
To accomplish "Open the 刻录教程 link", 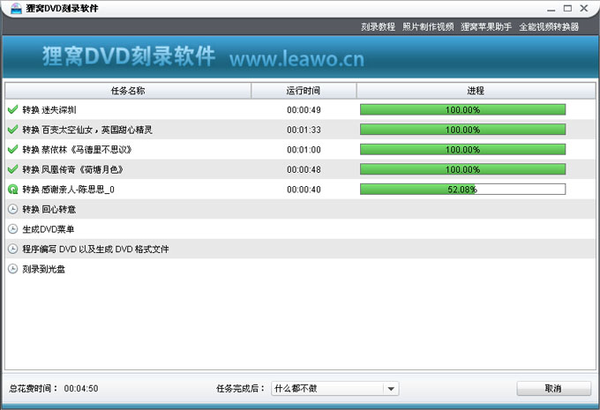I will pyautogui.click(x=378, y=26).
